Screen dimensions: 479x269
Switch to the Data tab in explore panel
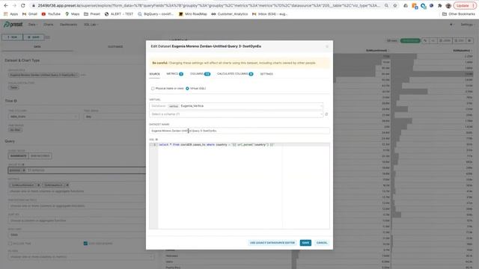coord(37,46)
